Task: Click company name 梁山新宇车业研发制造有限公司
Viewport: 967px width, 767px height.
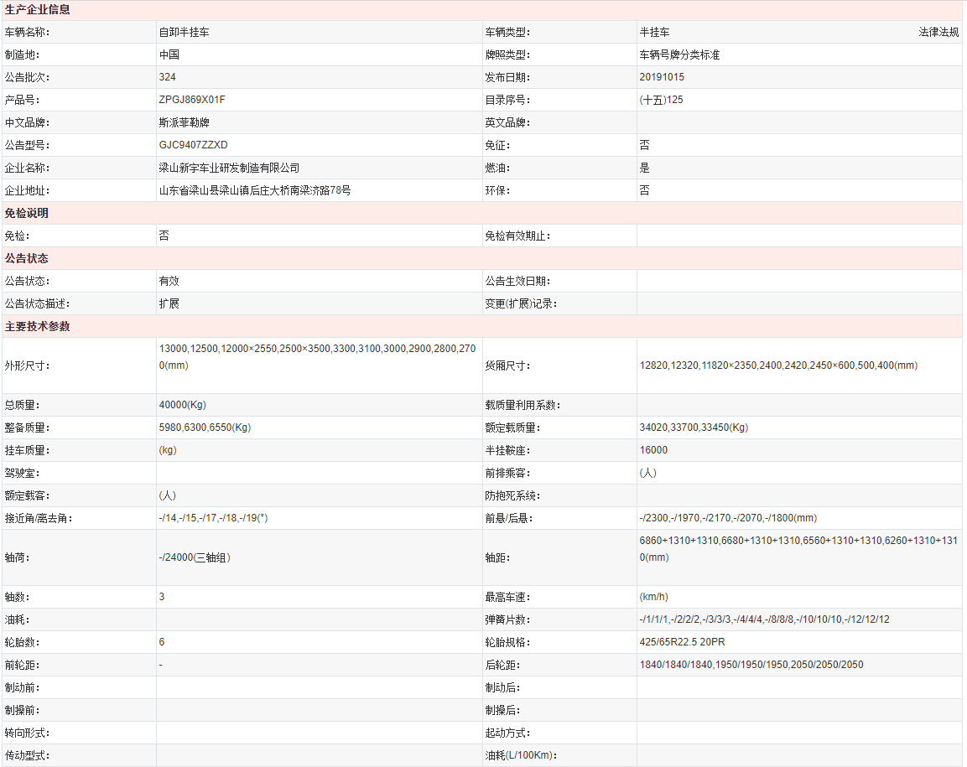Action: [x=229, y=168]
